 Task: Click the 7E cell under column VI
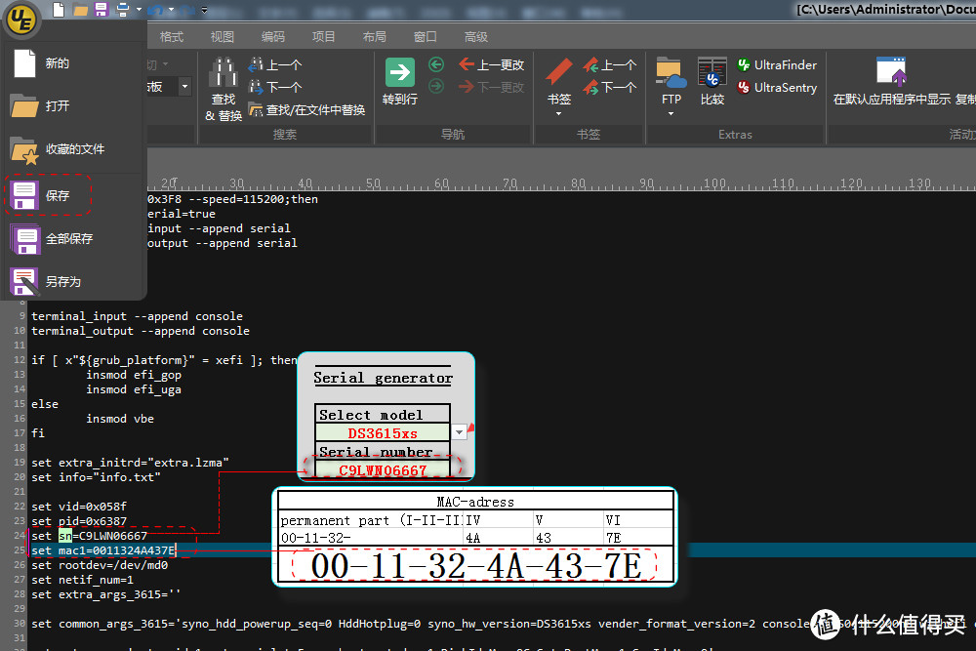(x=638, y=537)
